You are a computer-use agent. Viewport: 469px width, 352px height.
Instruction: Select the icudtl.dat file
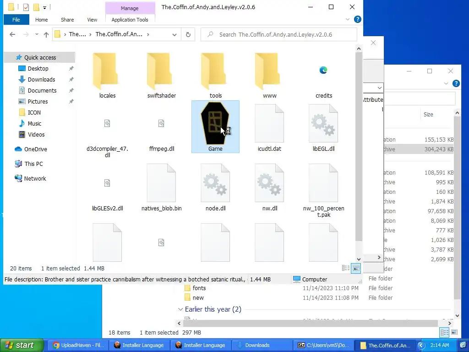269,129
